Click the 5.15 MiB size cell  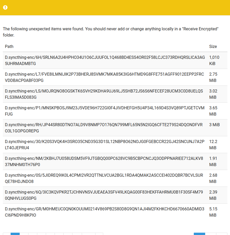pyautogui.click(x=213, y=212)
